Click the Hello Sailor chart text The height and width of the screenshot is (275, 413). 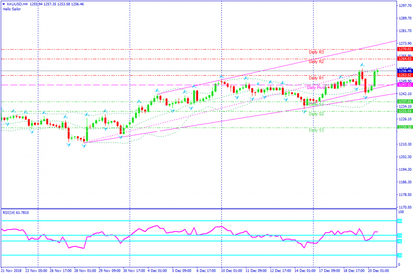(x=12, y=9)
